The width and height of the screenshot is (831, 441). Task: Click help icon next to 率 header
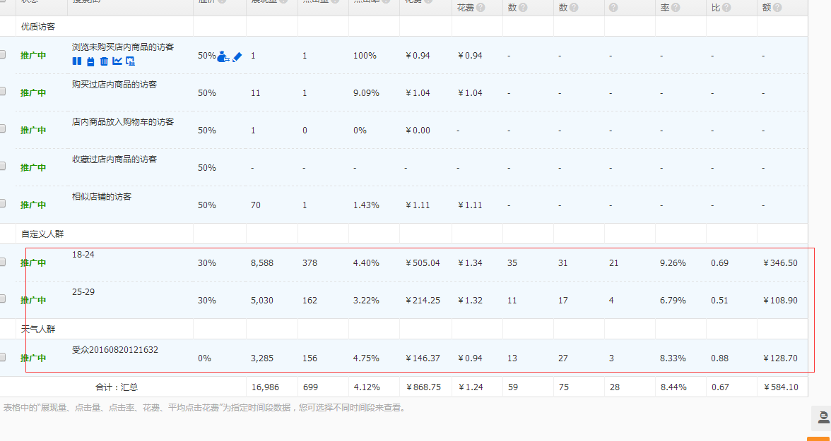(676, 8)
